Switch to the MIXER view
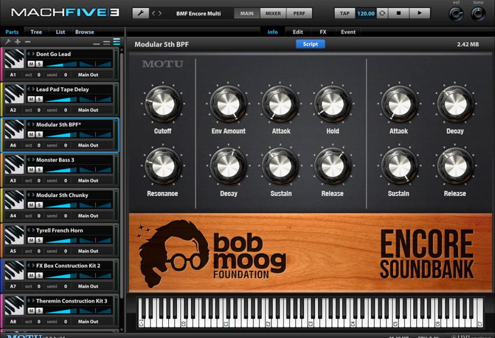 (x=273, y=13)
